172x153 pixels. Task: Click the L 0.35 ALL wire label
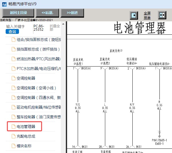(x=105, y=108)
